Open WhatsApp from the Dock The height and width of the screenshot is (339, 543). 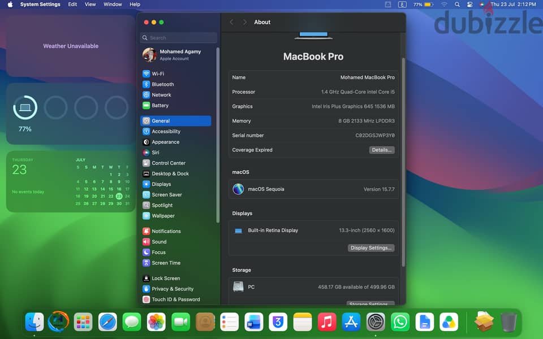(x=400, y=321)
